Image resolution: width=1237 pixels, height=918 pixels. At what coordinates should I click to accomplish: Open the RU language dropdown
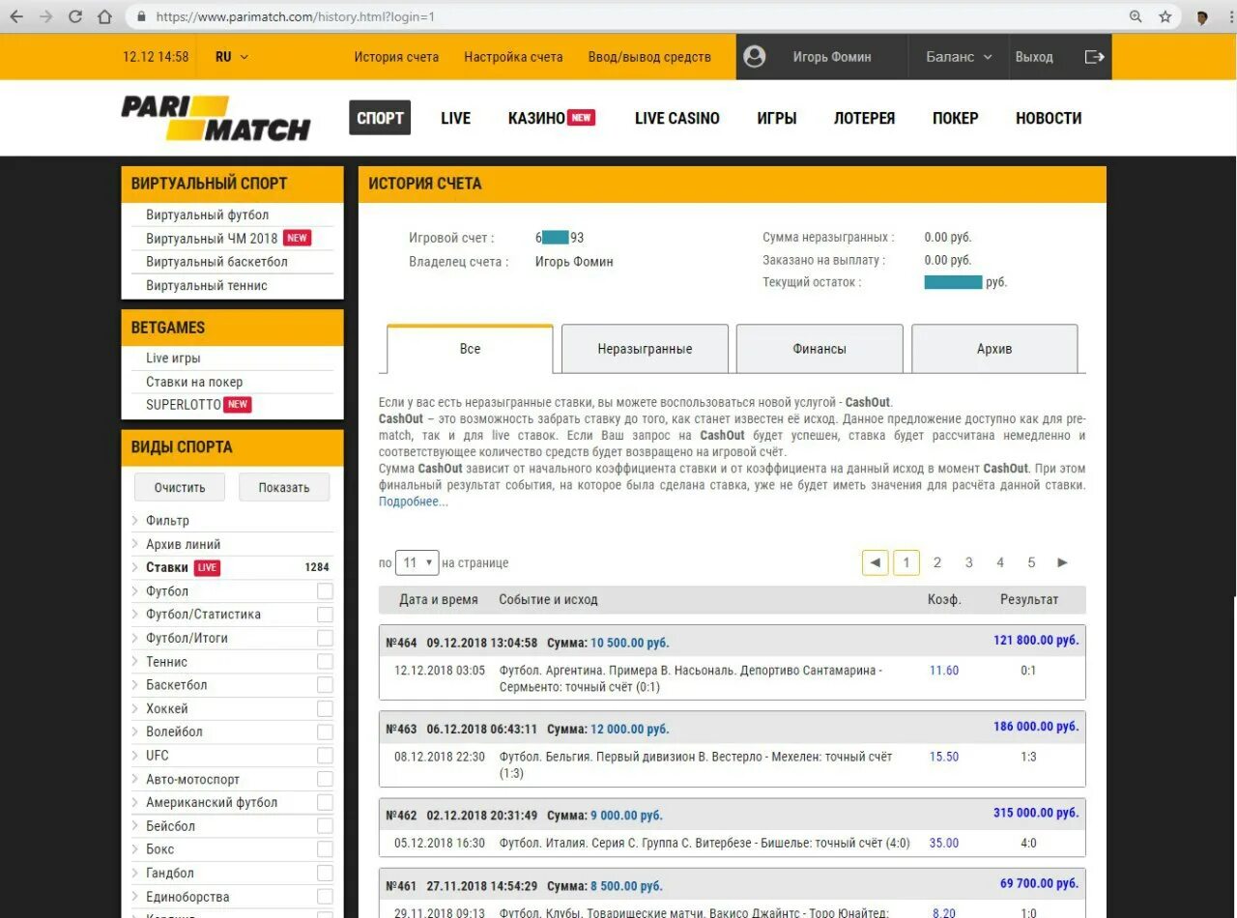232,57
